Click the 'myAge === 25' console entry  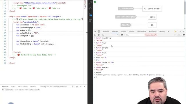[101, 58]
